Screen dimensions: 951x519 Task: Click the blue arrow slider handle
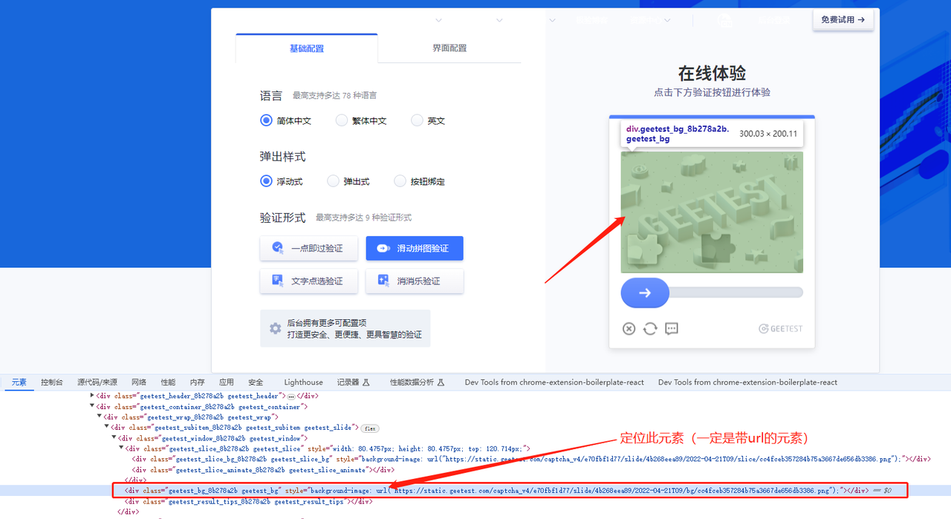(x=645, y=293)
